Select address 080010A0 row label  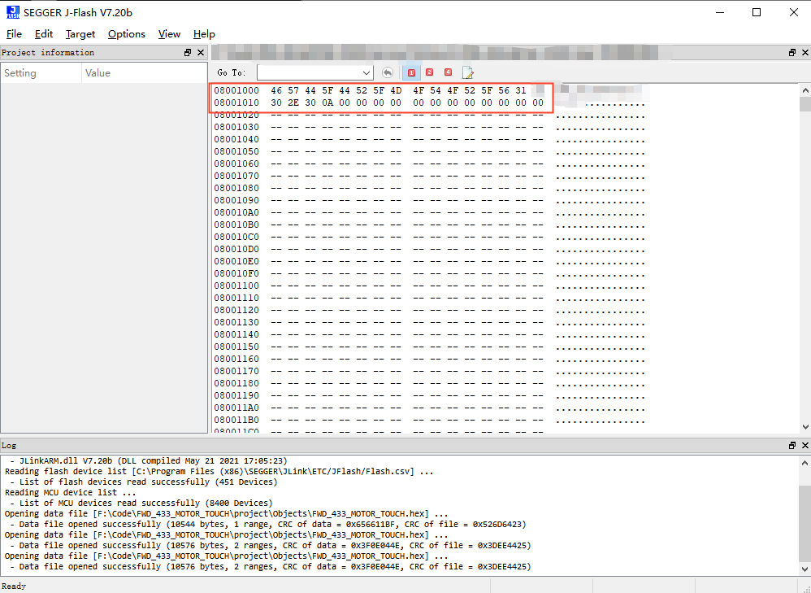[236, 212]
